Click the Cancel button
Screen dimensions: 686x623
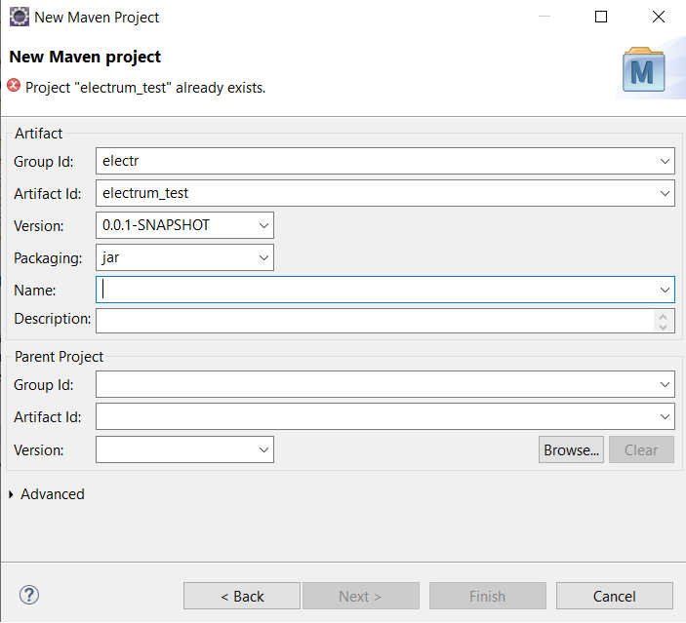(x=614, y=596)
